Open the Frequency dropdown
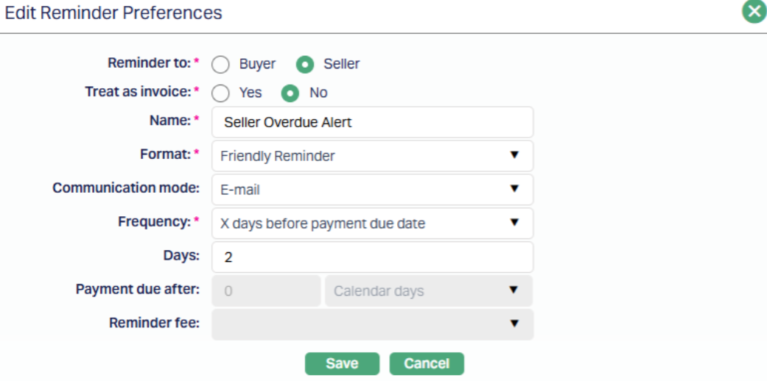Image resolution: width=767 pixels, height=381 pixels. [x=372, y=224]
